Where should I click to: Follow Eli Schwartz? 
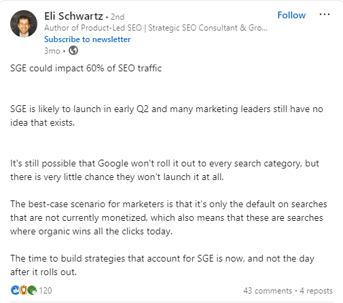click(291, 15)
